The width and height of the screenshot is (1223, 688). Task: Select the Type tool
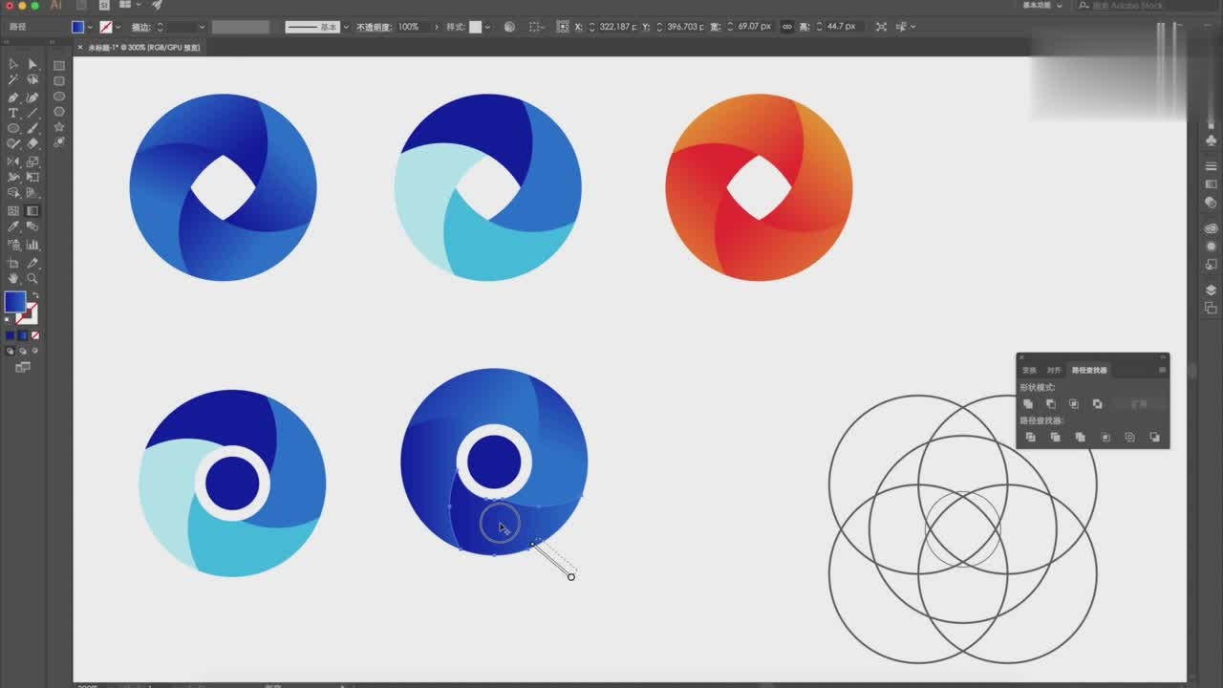[x=13, y=113]
